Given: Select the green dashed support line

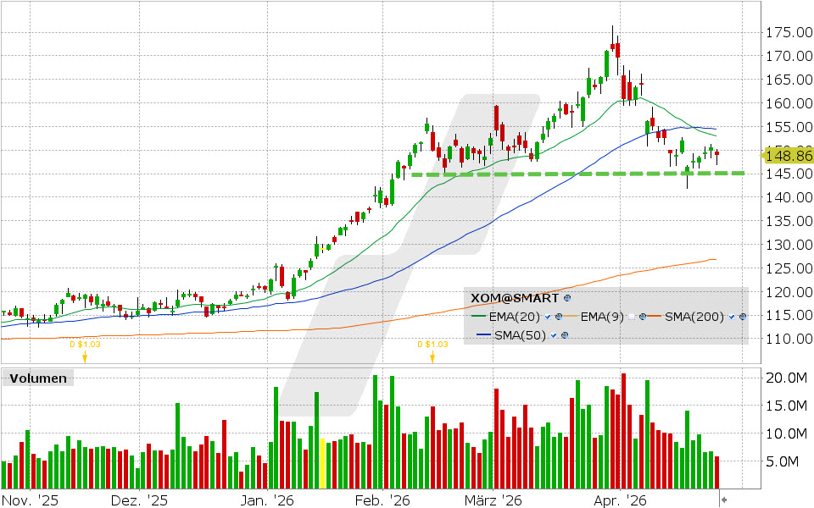Looking at the screenshot, I should 551,174.
